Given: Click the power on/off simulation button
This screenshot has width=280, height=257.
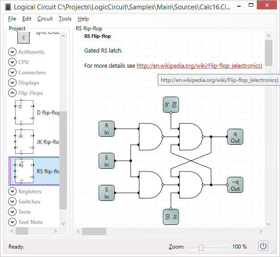Looking at the screenshot, I should click(x=263, y=246).
